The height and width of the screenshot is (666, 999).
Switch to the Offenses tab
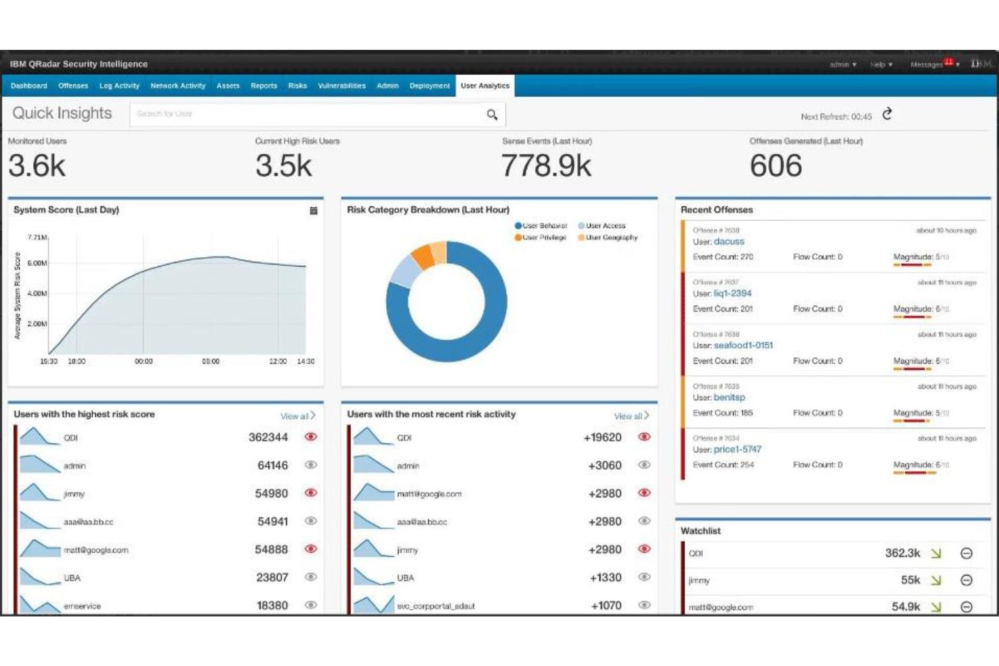(72, 86)
